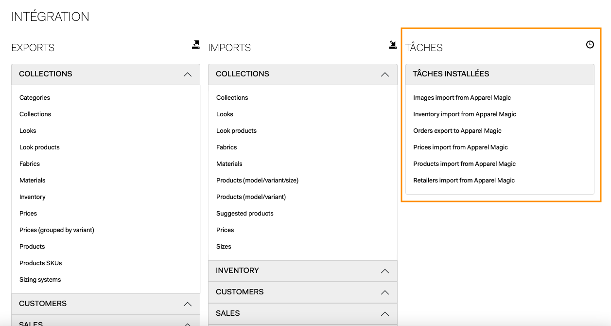Open Suggested products import

[245, 214]
